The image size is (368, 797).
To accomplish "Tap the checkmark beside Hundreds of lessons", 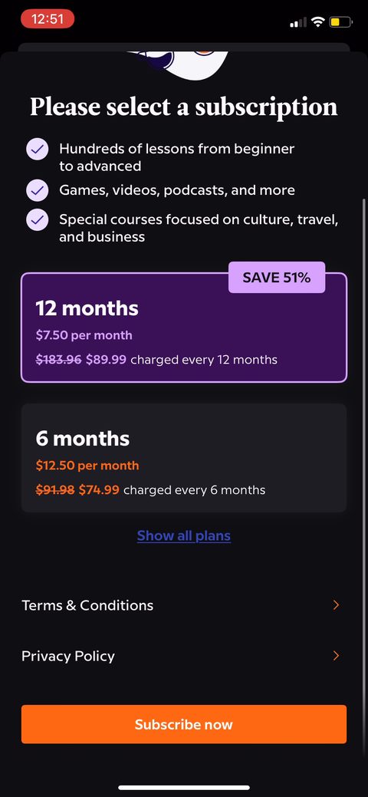I will point(37,150).
